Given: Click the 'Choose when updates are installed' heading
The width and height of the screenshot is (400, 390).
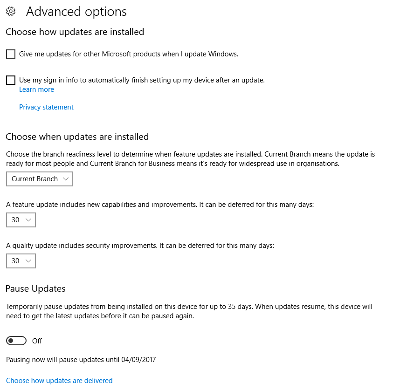Looking at the screenshot, I should click(x=77, y=137).
